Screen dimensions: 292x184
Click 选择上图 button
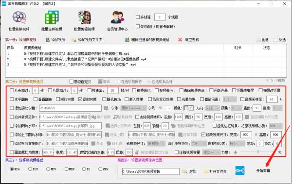(115, 134)
